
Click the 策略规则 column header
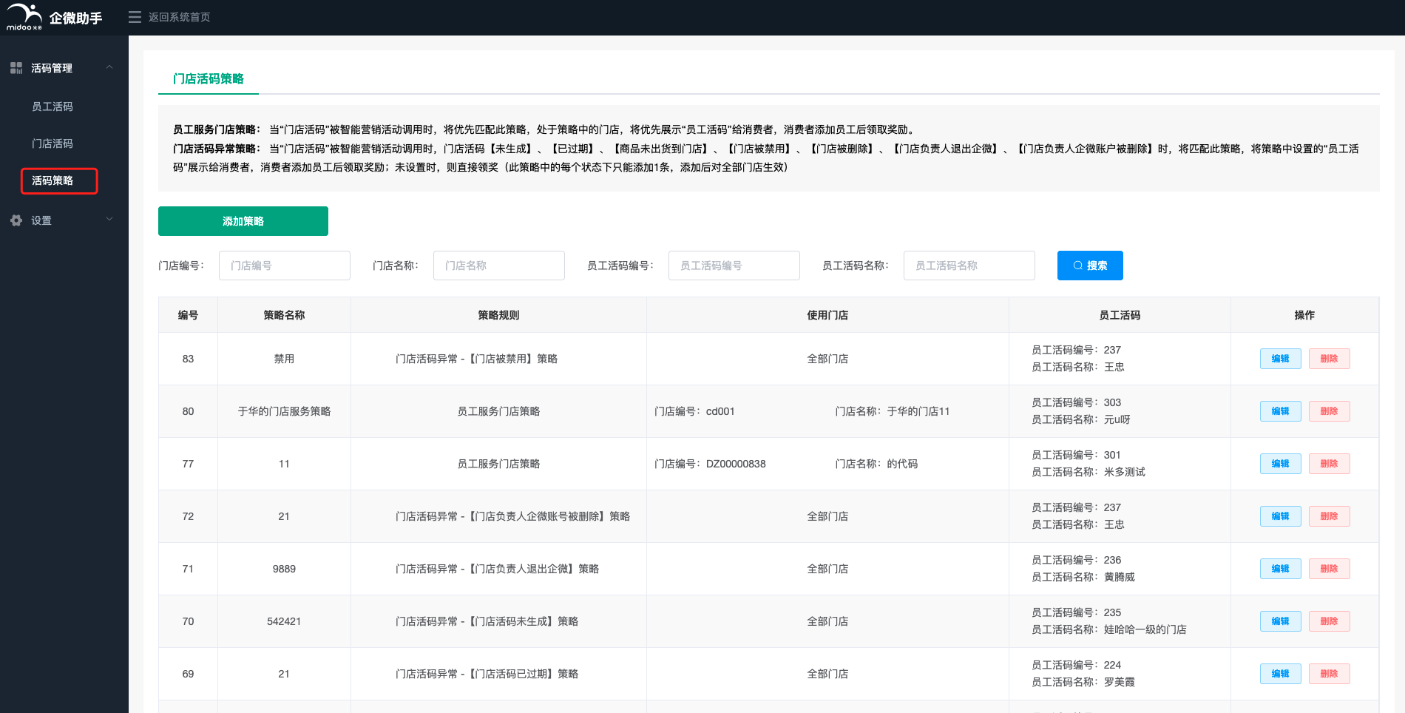point(499,315)
